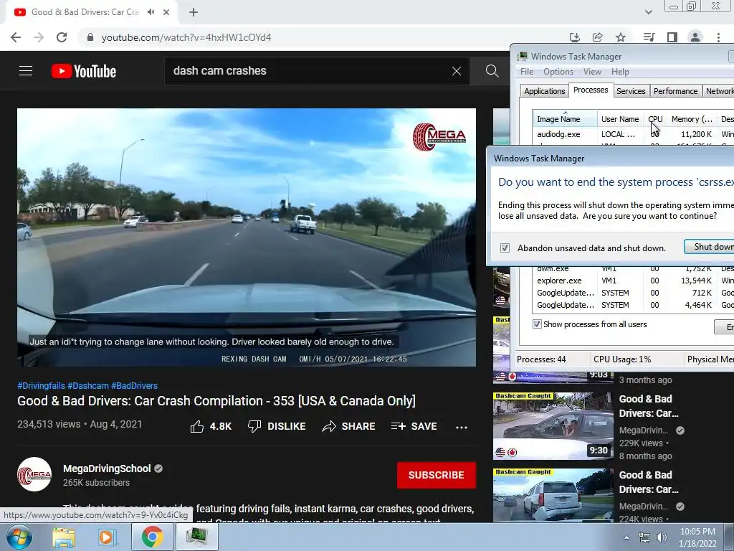The height and width of the screenshot is (551, 734).
Task: Open the 9:30 suggested video thumbnail
Action: click(553, 426)
